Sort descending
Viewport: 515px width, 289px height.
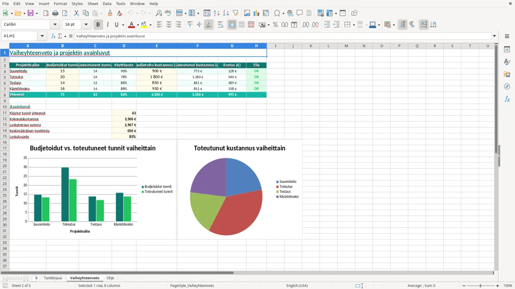point(226,13)
